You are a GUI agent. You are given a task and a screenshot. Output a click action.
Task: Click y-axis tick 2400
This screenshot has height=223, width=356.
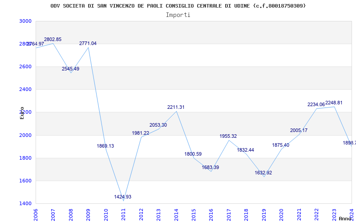(25, 90)
